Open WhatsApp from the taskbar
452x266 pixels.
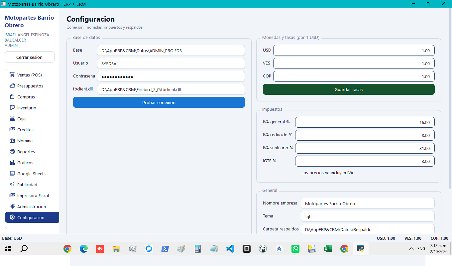[x=295, y=249]
